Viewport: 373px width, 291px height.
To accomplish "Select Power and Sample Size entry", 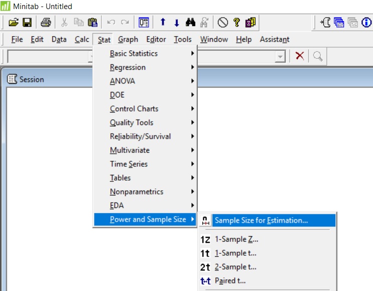I will pos(145,219).
